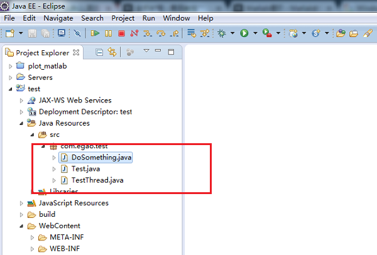Click the Suspend debug icon
This screenshot has height=255, width=377.
(109, 33)
